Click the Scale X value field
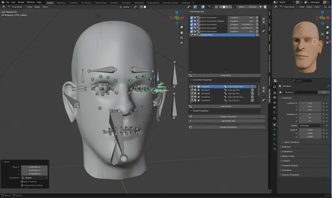This screenshot has width=332, height=198. [x=310, y=130]
